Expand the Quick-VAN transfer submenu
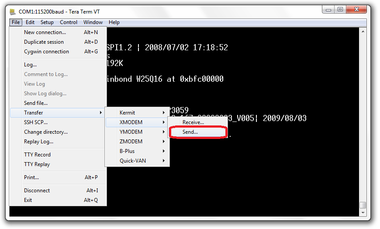The height and width of the screenshot is (229, 380). [137, 161]
